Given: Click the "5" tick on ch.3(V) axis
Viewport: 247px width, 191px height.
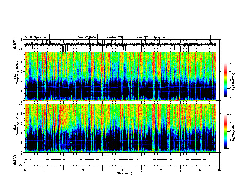Looking at the screenshot, I should pyautogui.click(x=22, y=155).
